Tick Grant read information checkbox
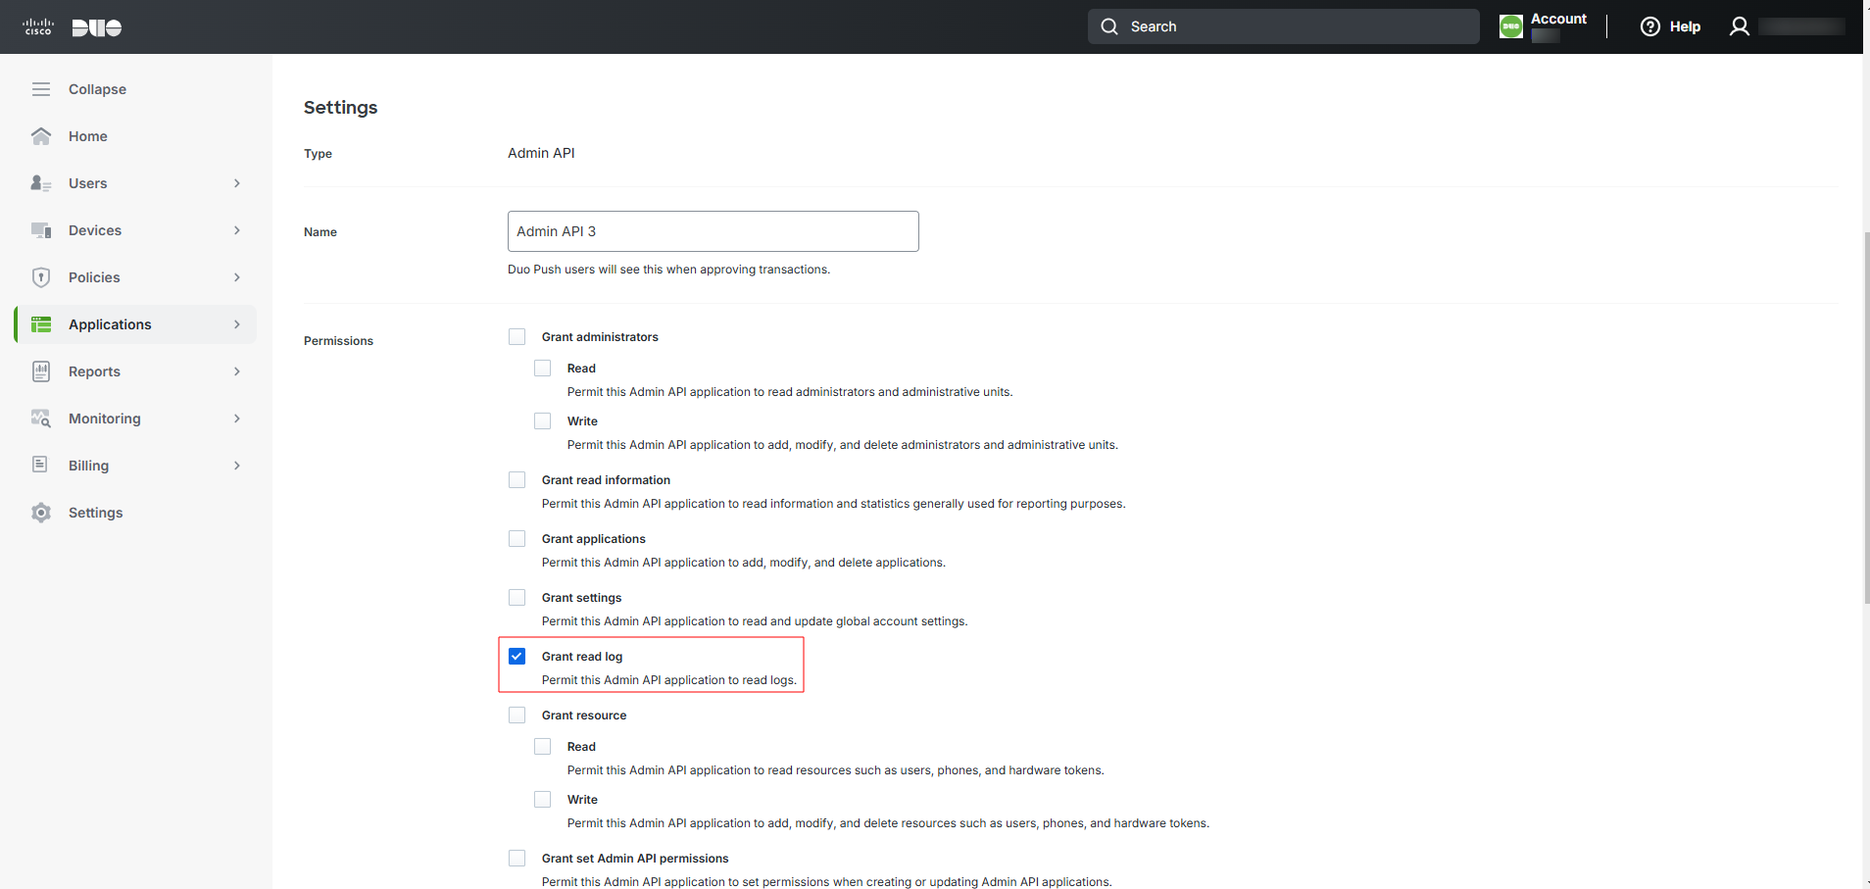This screenshot has width=1870, height=889. point(517,480)
